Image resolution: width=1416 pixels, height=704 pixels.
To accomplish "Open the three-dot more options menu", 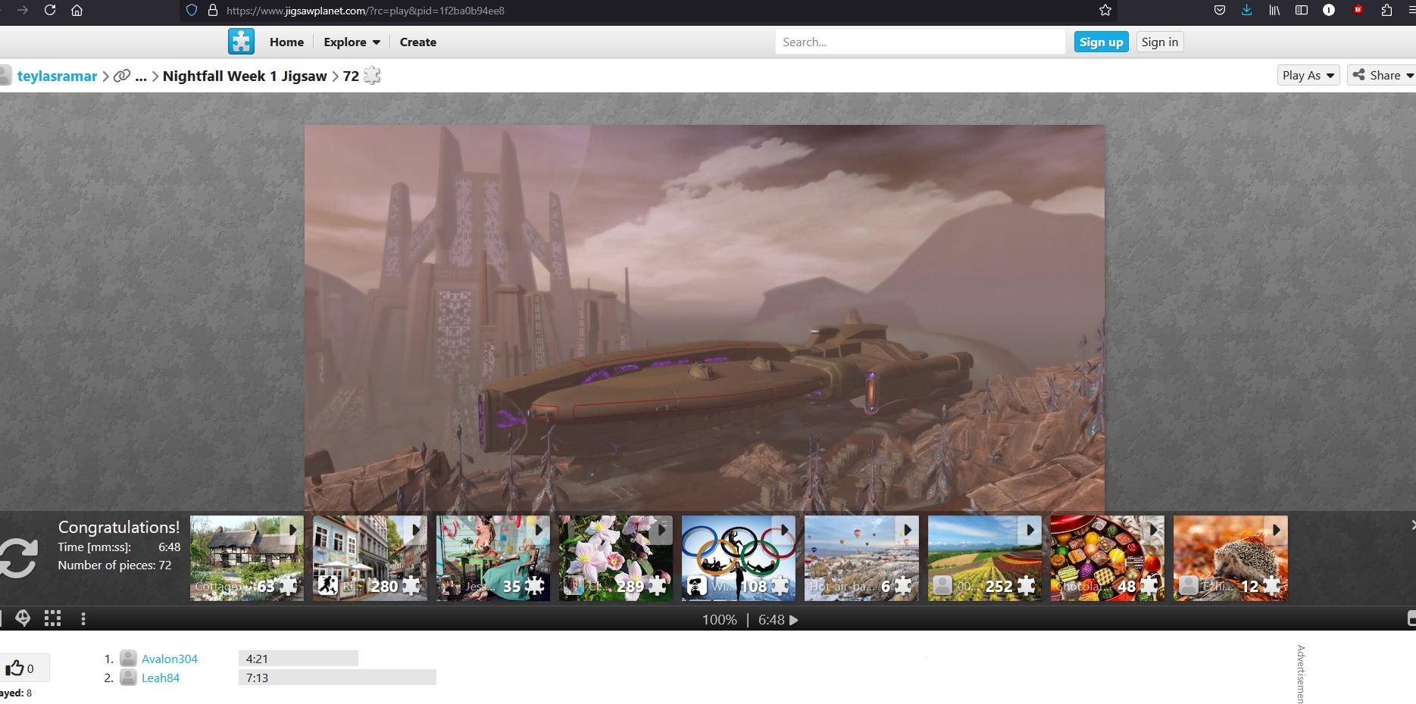I will pyautogui.click(x=83, y=618).
